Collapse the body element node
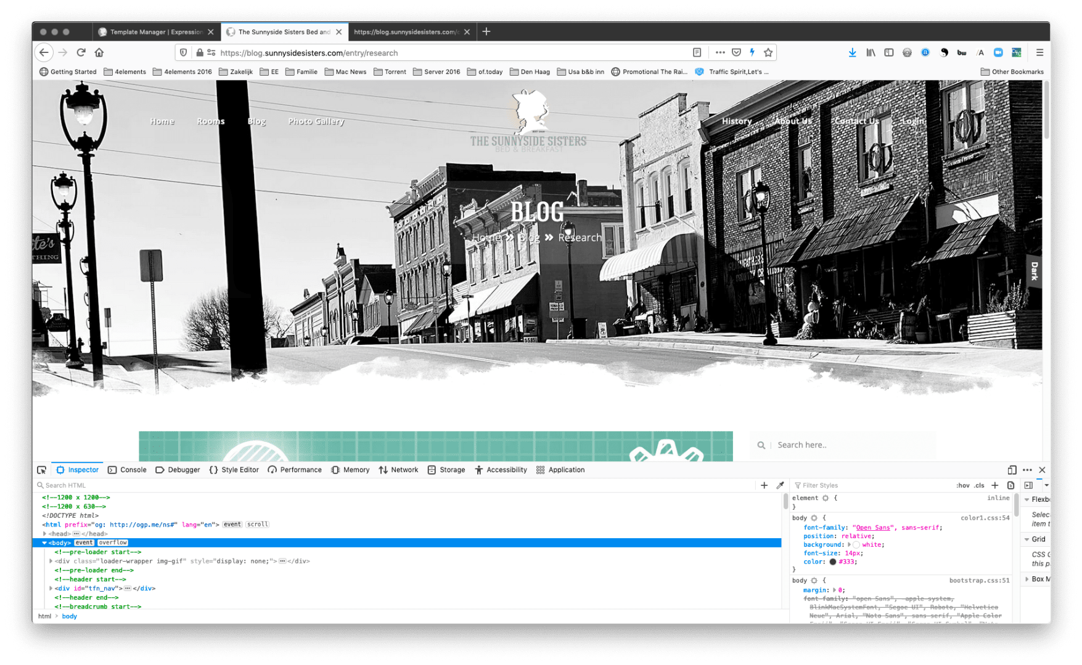1082x665 pixels. click(x=44, y=542)
